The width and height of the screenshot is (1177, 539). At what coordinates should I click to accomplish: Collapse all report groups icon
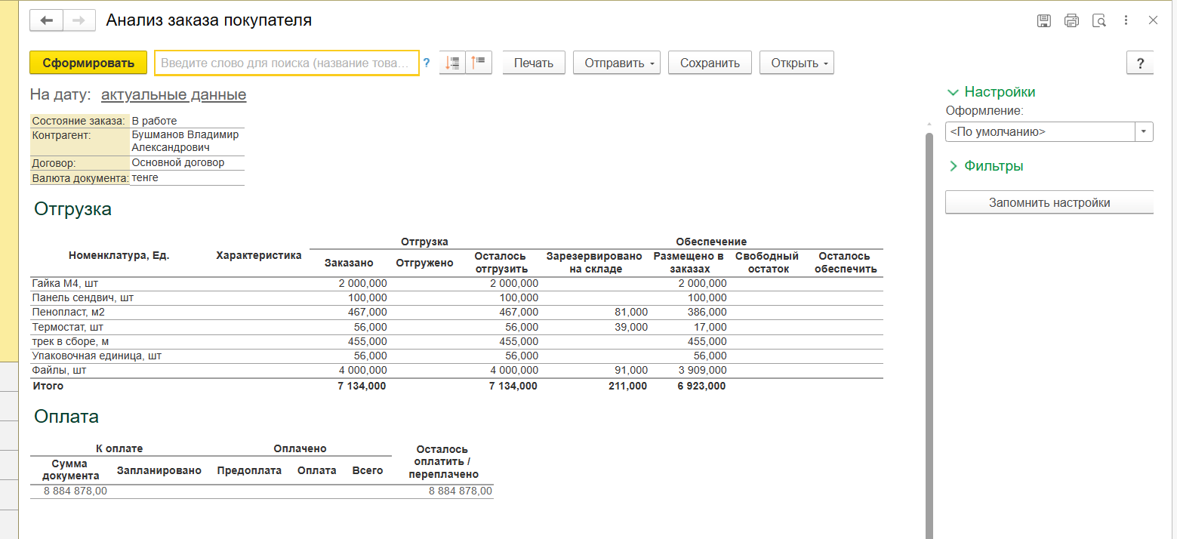click(x=479, y=63)
